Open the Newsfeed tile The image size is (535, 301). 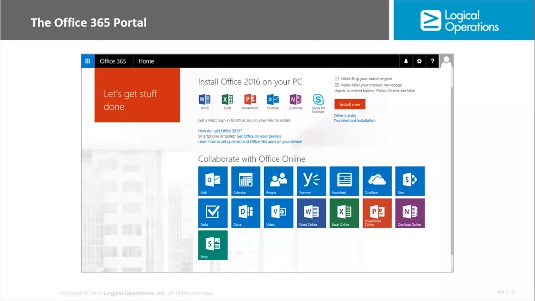(x=344, y=181)
